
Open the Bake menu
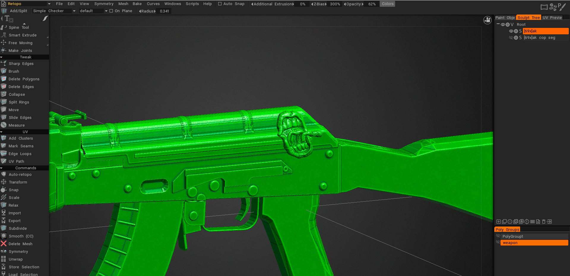(137, 4)
